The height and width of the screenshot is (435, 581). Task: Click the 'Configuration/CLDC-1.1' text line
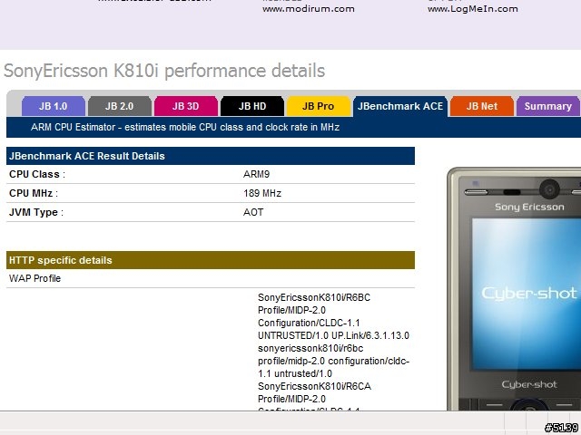pos(309,323)
